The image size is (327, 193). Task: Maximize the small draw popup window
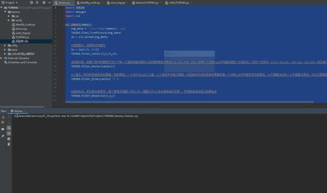201,54
